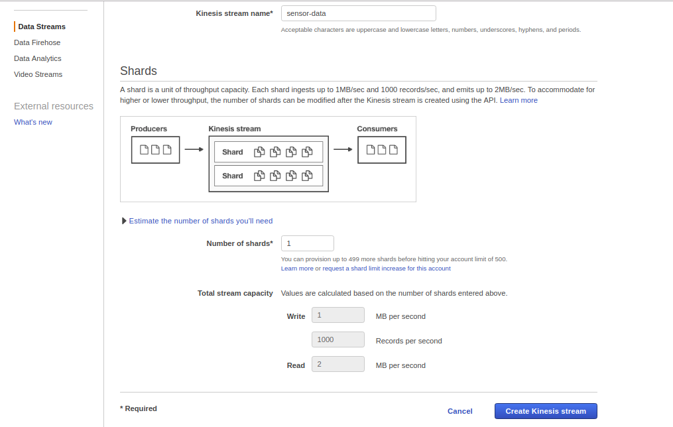Viewport: 673px width, 427px height.
Task: Click the Create Kinesis stream button
Action: coord(546,411)
